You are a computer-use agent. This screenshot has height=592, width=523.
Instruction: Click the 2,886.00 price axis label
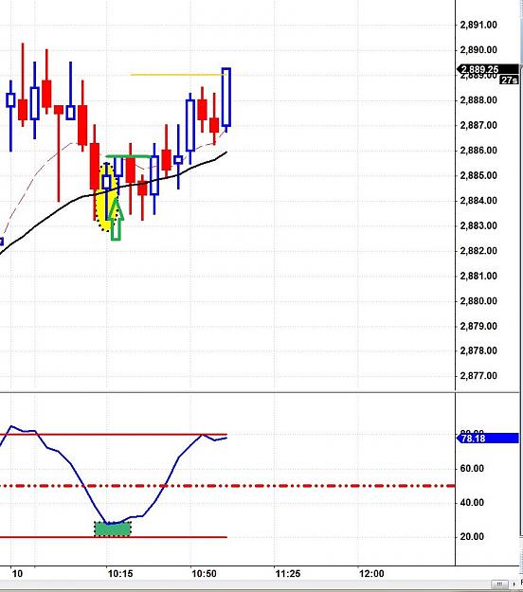[478, 151]
